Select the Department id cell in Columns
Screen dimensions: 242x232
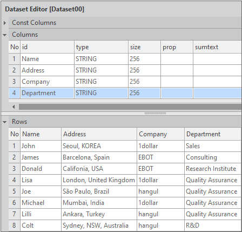tap(48, 93)
